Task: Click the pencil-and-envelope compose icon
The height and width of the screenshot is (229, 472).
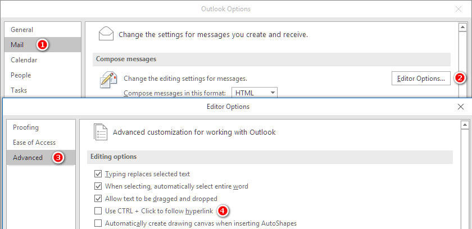Action: (x=108, y=80)
